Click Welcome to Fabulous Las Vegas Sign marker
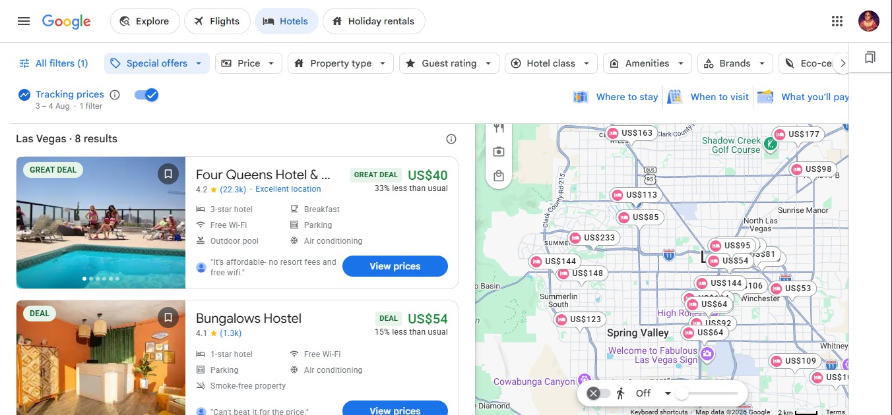Viewport: 892px width, 415px height. (707, 355)
